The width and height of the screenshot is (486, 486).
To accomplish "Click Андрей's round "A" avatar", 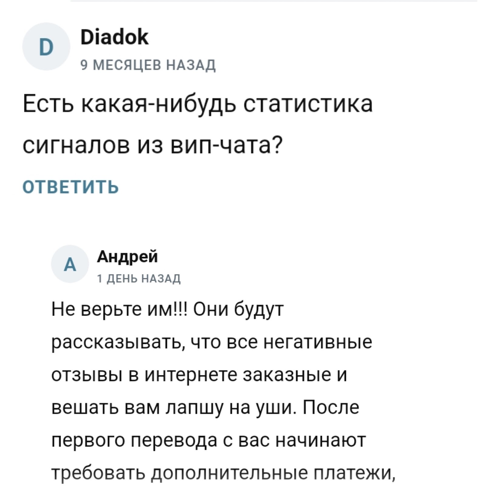I will tap(70, 264).
